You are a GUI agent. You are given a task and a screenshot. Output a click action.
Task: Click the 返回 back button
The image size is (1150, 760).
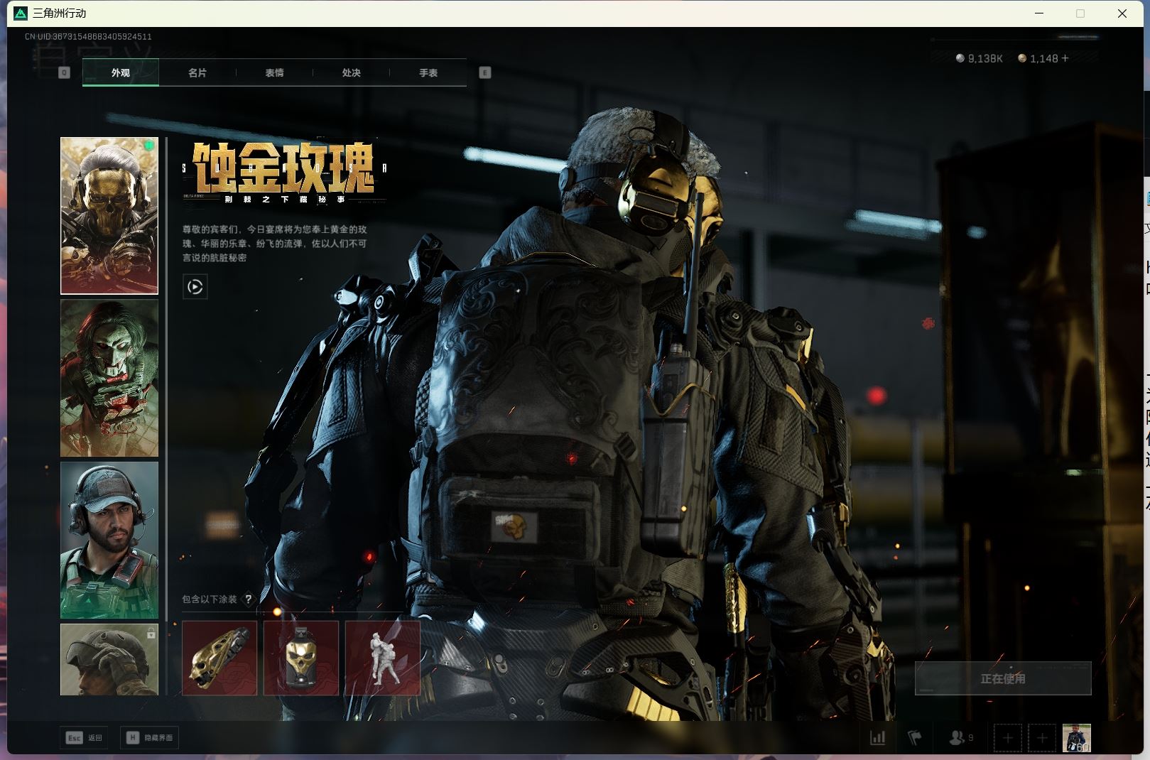pos(85,737)
